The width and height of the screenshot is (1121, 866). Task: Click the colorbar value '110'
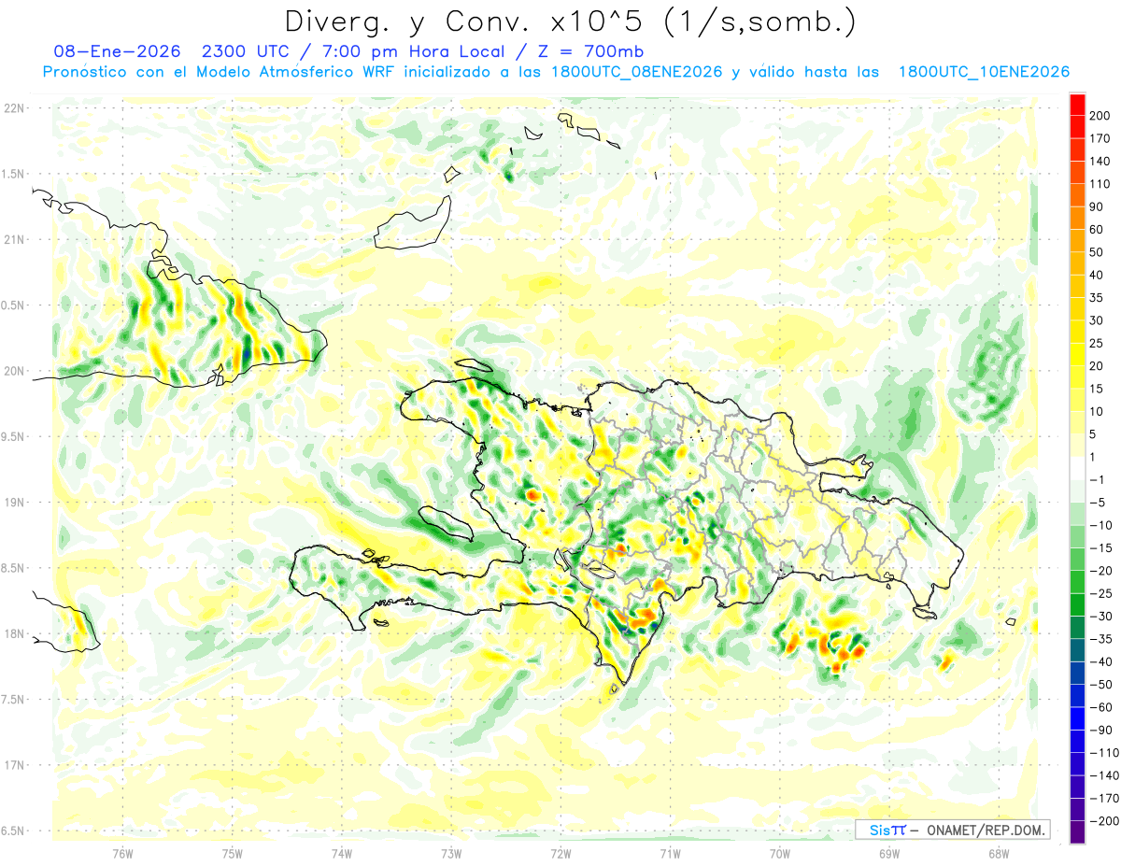1100,184
